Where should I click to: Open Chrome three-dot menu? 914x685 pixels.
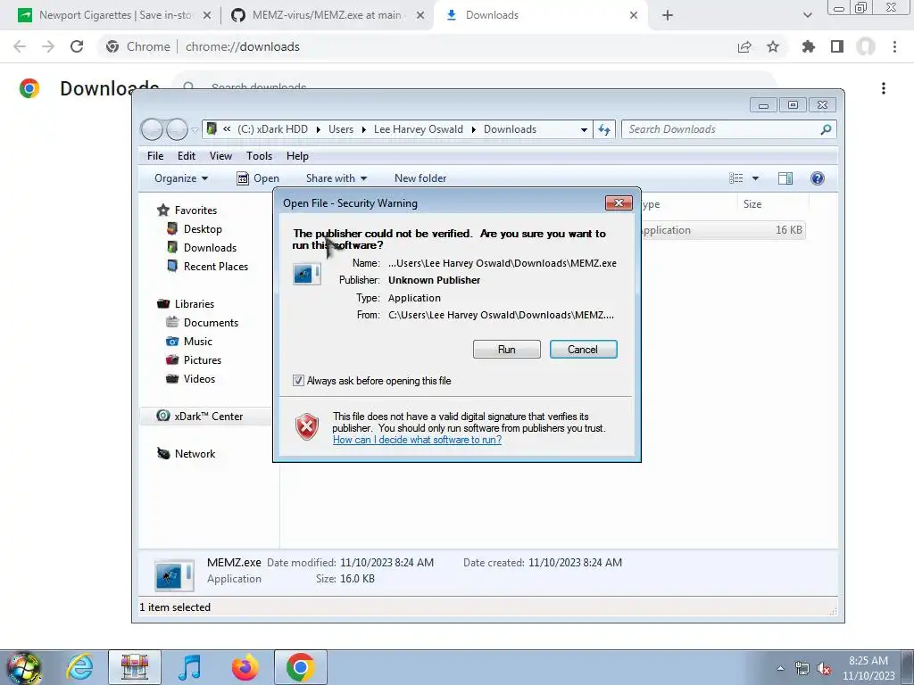click(894, 46)
